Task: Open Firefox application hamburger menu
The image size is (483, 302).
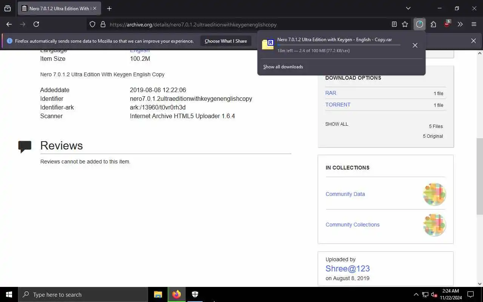Action: (474, 24)
